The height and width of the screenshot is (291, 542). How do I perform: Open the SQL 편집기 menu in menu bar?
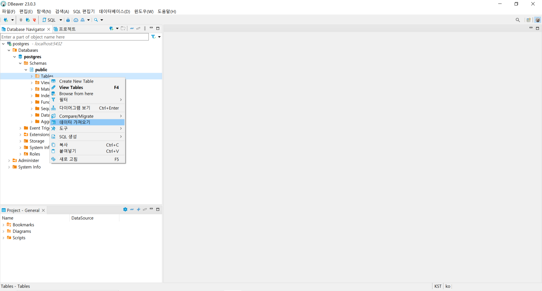84,12
